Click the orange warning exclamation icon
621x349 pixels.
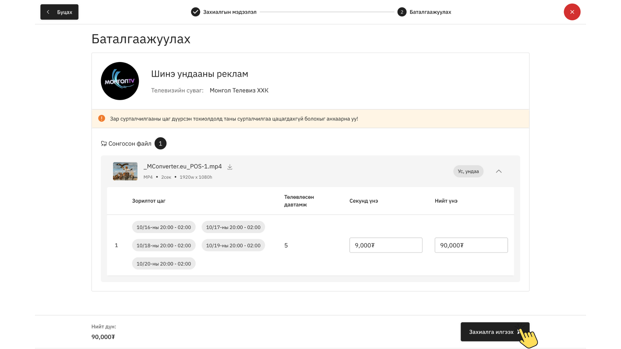click(x=102, y=119)
